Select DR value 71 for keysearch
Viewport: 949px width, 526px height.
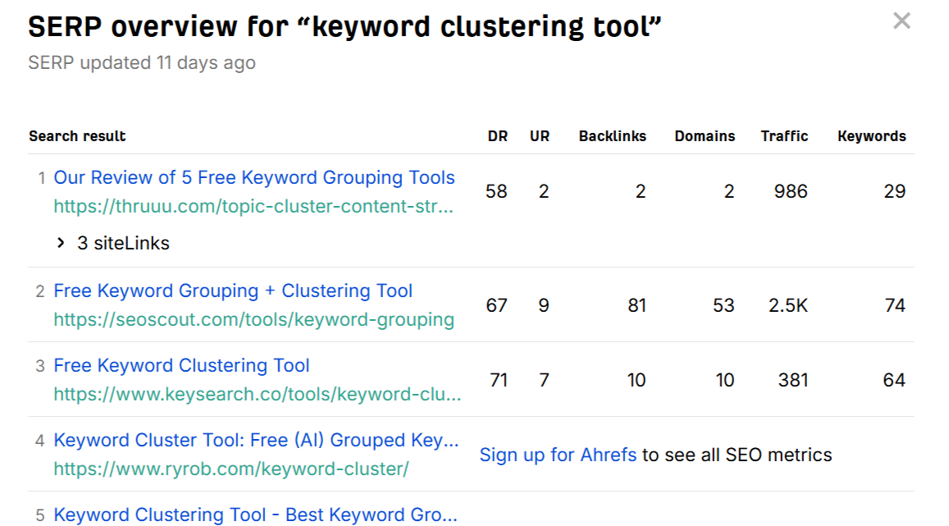tap(498, 380)
